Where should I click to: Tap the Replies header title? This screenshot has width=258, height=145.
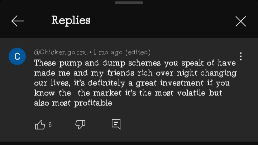[x=71, y=20]
